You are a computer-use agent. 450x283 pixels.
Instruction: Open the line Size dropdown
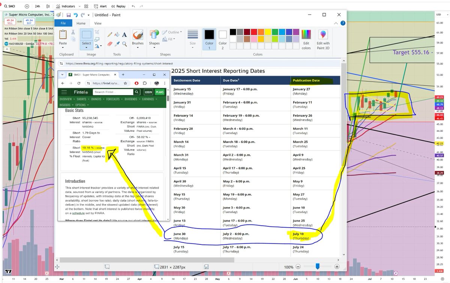[x=193, y=39]
